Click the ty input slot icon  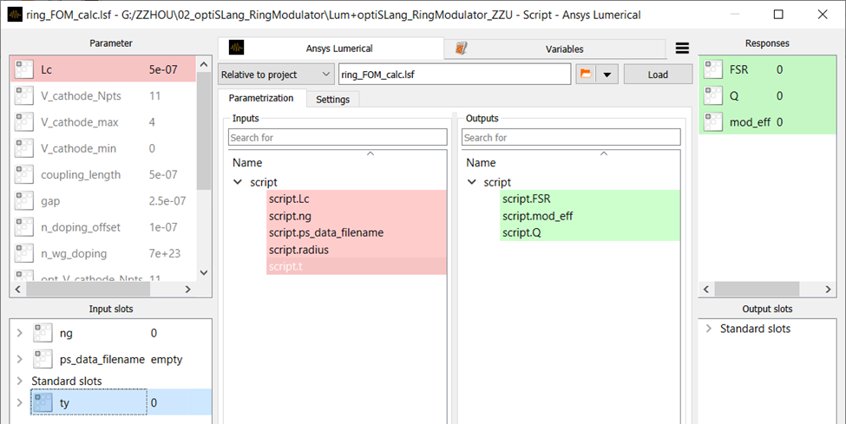point(43,403)
